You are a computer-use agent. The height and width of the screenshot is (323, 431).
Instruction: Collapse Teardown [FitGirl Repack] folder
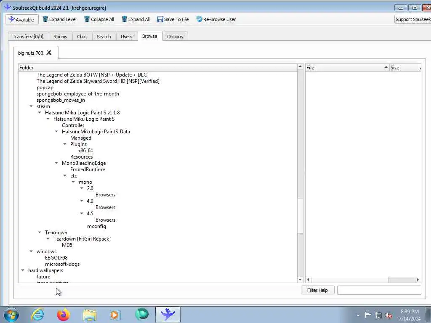[48, 239]
